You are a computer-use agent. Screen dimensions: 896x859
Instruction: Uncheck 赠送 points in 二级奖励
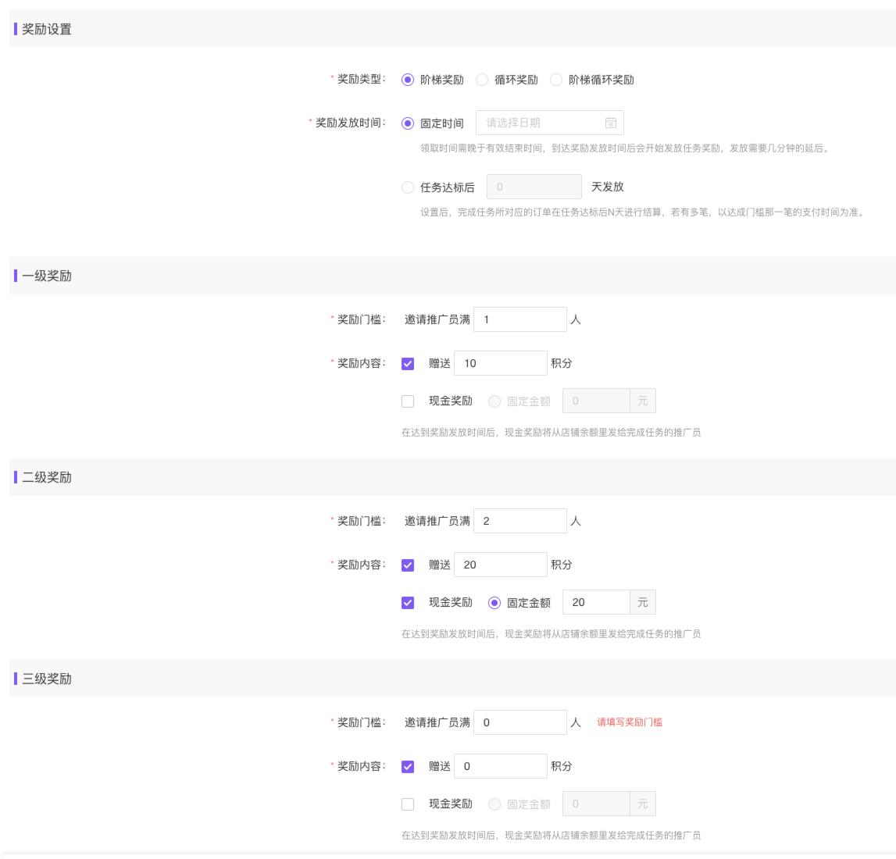[x=408, y=565]
